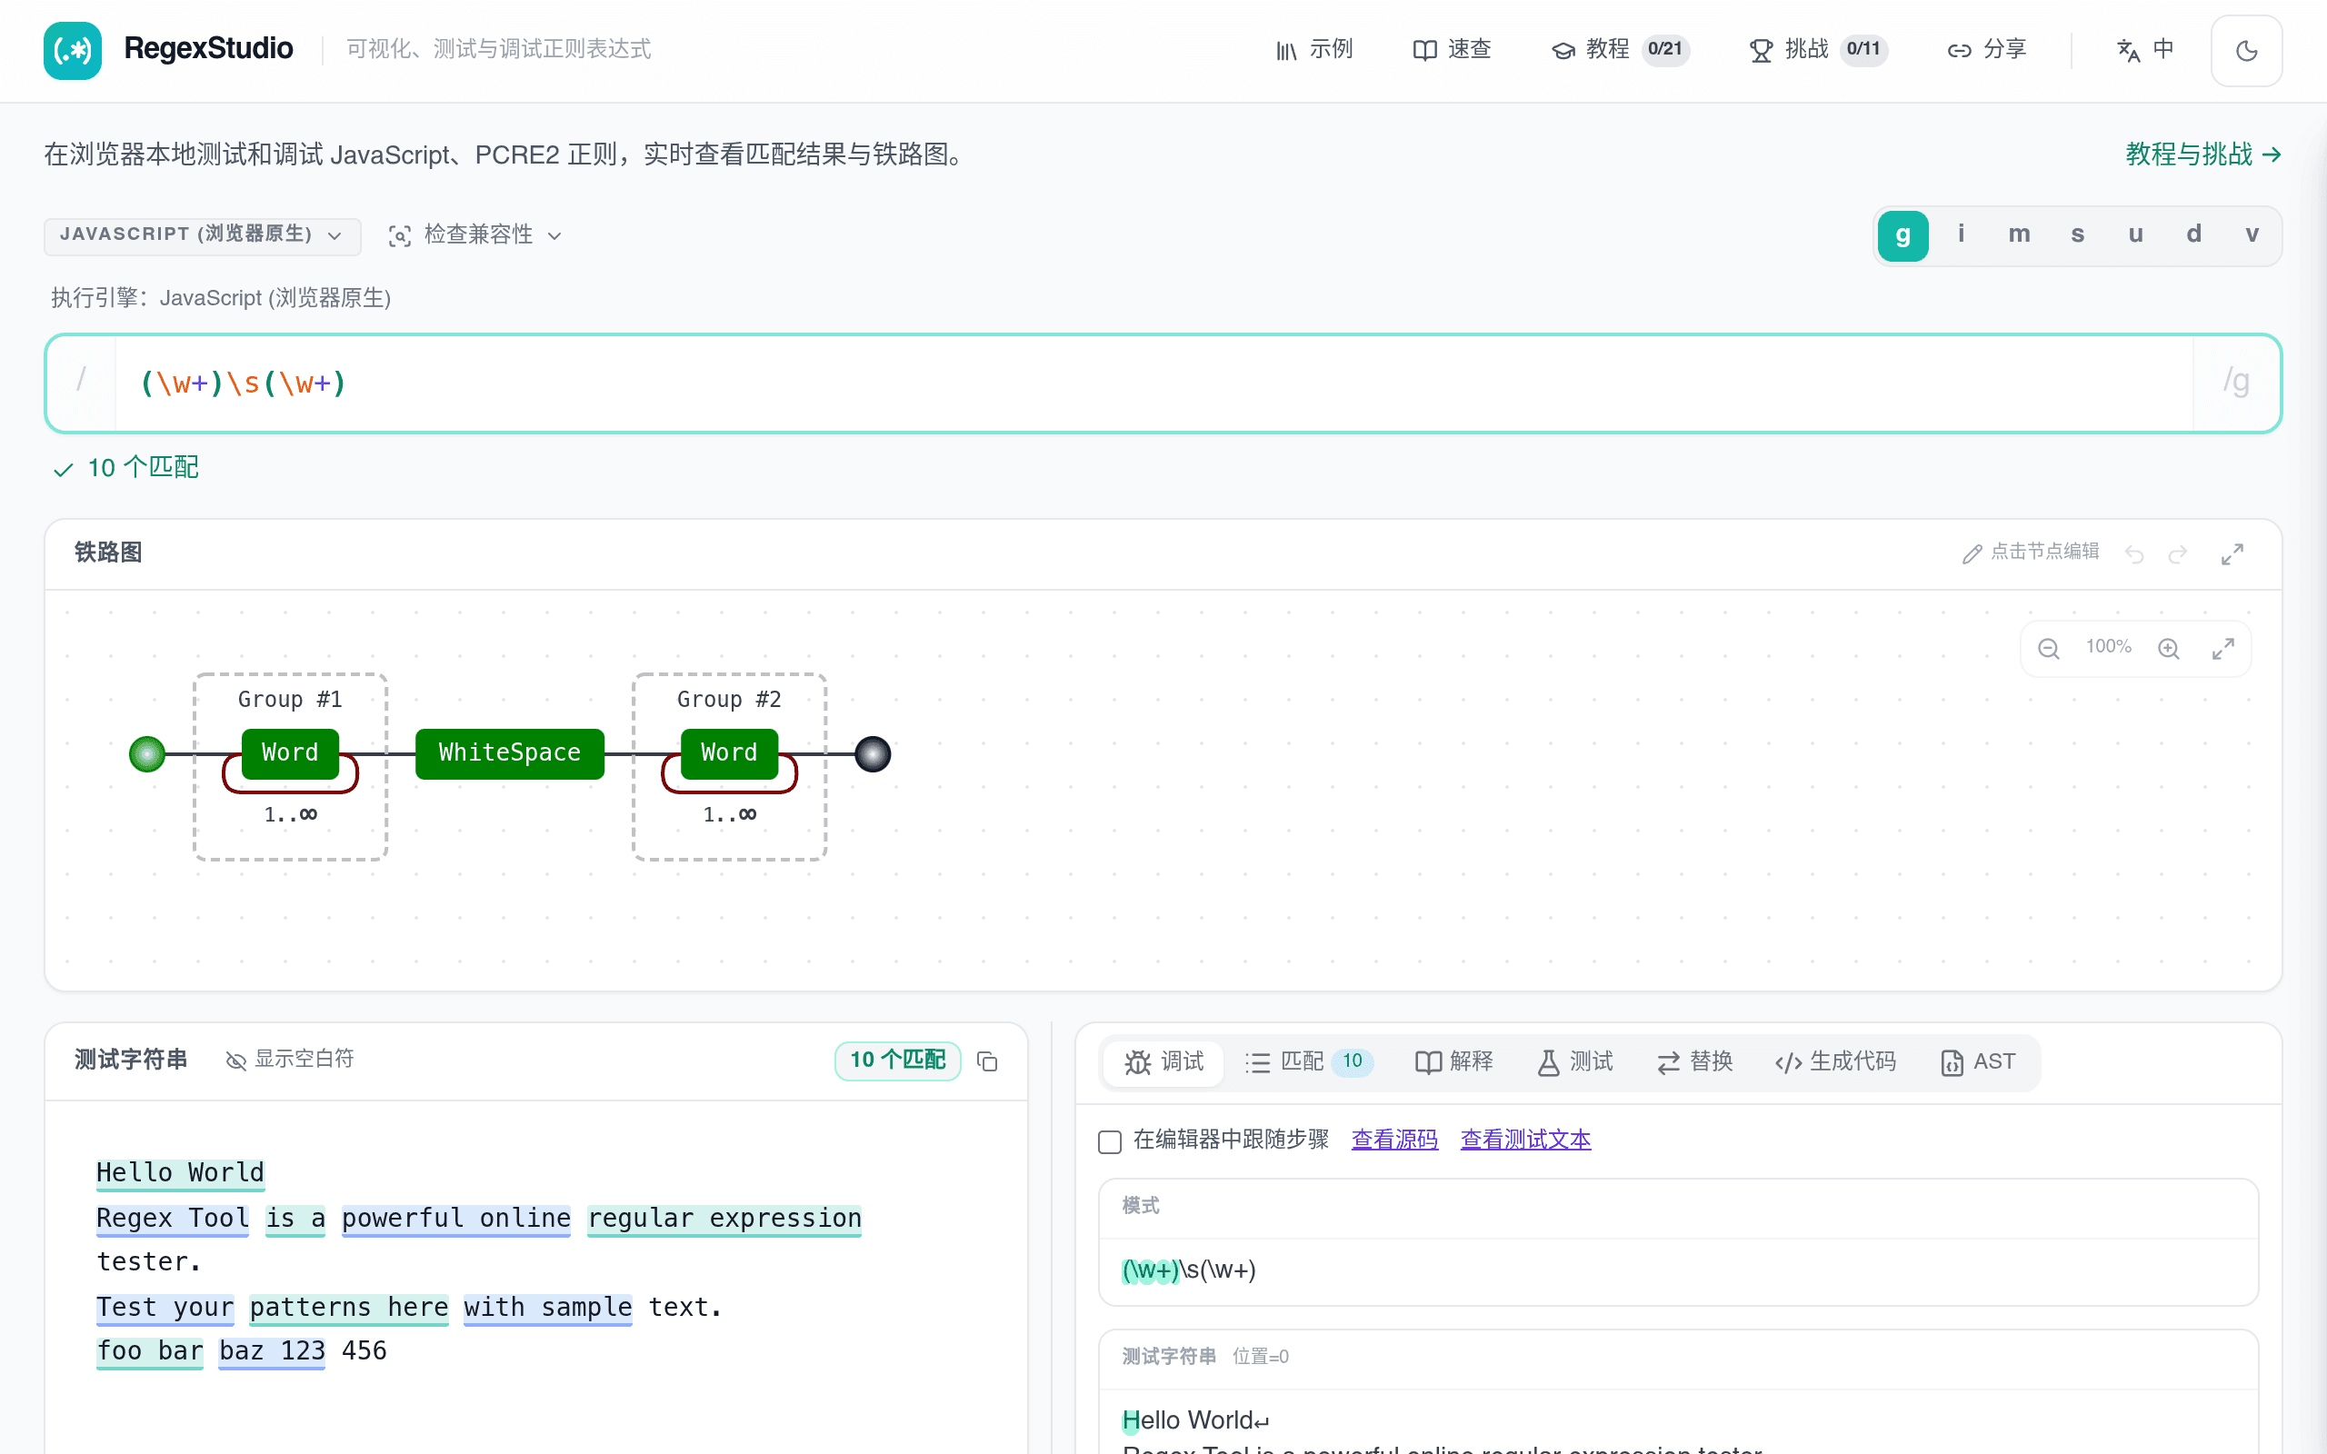This screenshot has width=2327, height=1454.
Task: Click into the regex pattern input field
Action: coord(1153,383)
